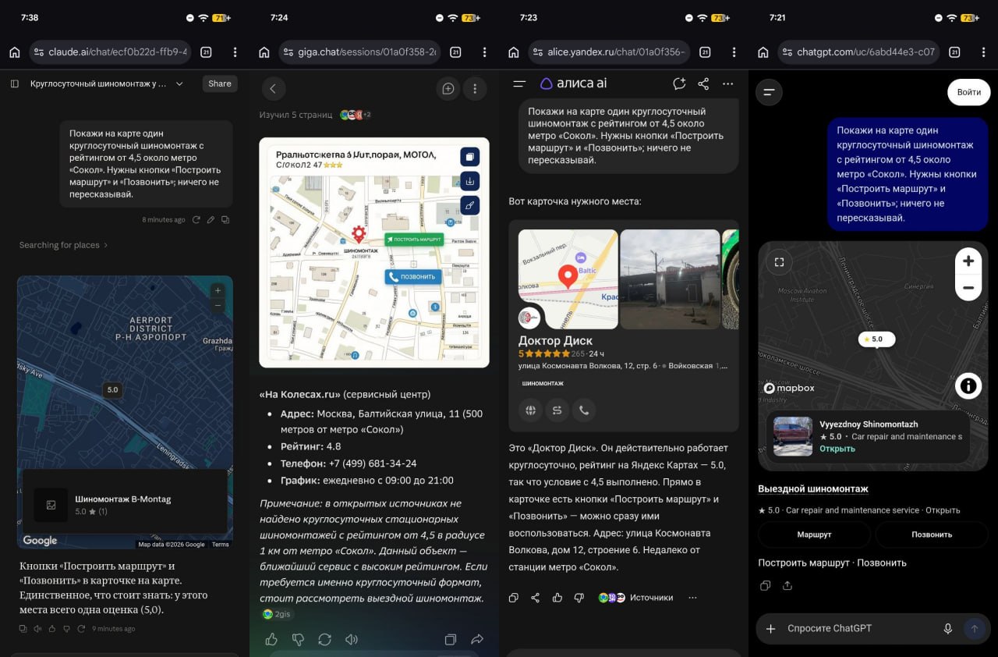
Task: Open browser home in the claude.ai window
Action: (14, 52)
